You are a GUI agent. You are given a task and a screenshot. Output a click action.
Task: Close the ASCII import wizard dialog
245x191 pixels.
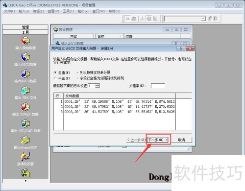click(190, 48)
